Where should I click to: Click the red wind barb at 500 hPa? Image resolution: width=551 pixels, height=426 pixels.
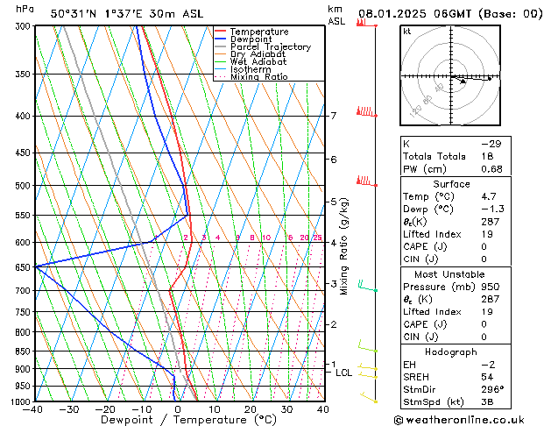click(x=366, y=181)
